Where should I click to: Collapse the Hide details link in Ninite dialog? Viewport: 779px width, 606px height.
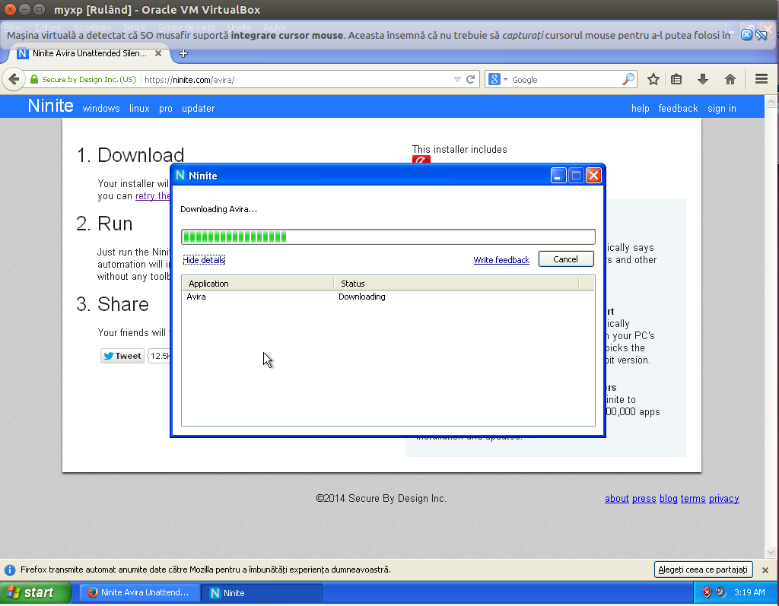click(x=204, y=260)
